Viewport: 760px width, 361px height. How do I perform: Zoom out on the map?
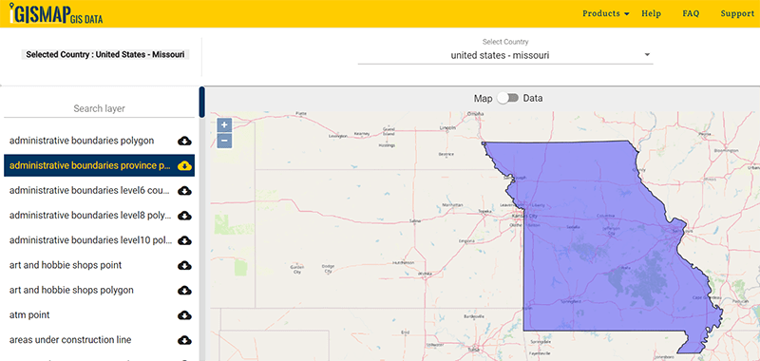224,141
